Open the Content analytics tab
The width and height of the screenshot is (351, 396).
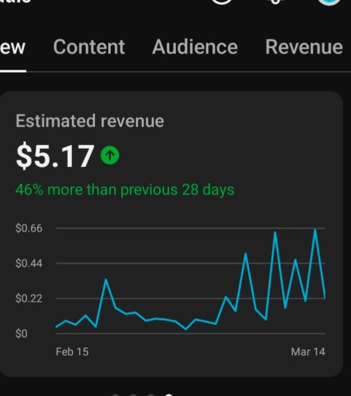[x=89, y=47]
